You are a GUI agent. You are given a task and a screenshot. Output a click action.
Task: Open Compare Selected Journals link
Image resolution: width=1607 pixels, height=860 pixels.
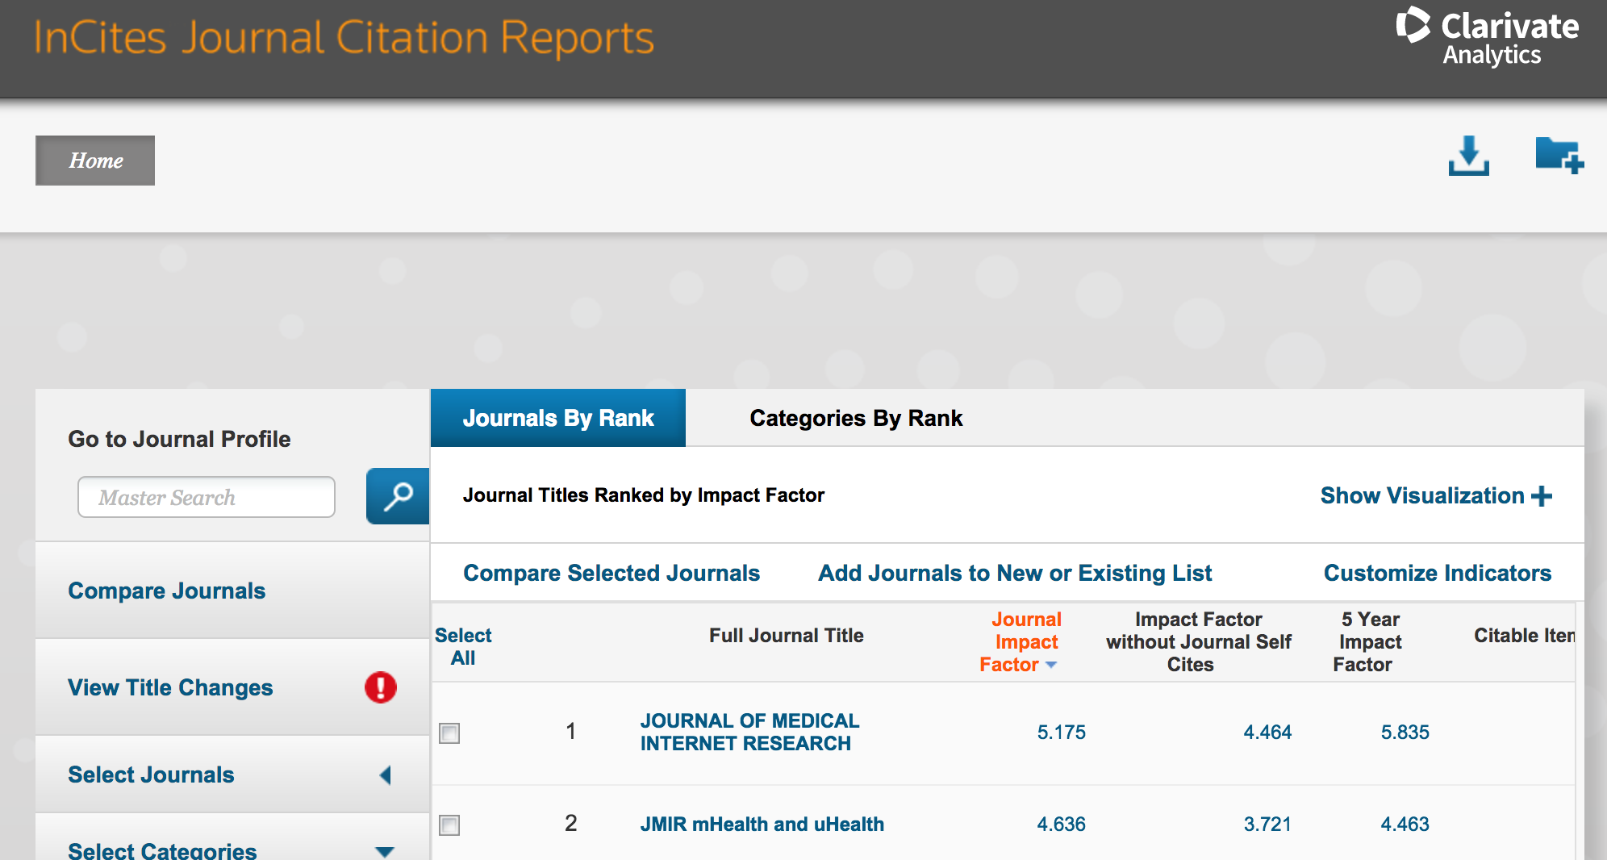coord(611,573)
